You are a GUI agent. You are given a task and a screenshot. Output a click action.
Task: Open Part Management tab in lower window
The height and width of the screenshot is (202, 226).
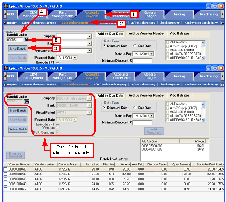[62, 76]
